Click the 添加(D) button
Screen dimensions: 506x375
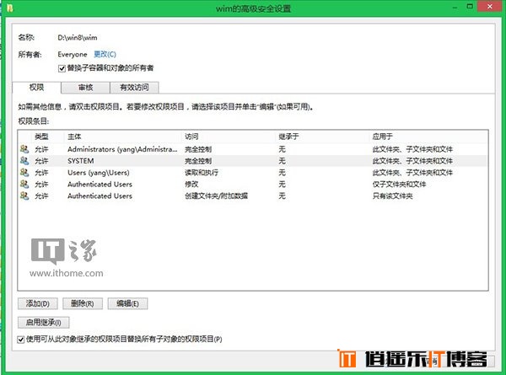[38, 303]
